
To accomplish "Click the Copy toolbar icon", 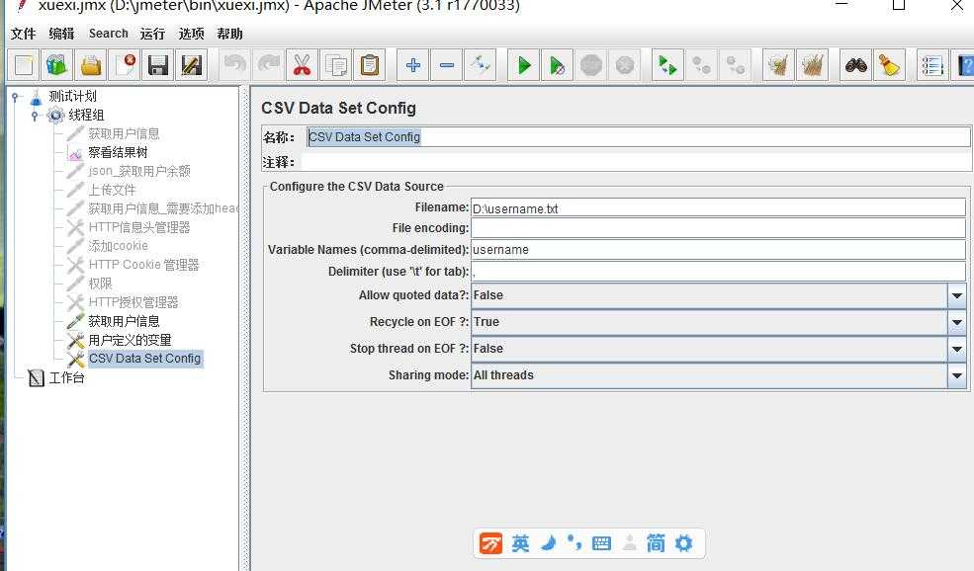I will (336, 65).
